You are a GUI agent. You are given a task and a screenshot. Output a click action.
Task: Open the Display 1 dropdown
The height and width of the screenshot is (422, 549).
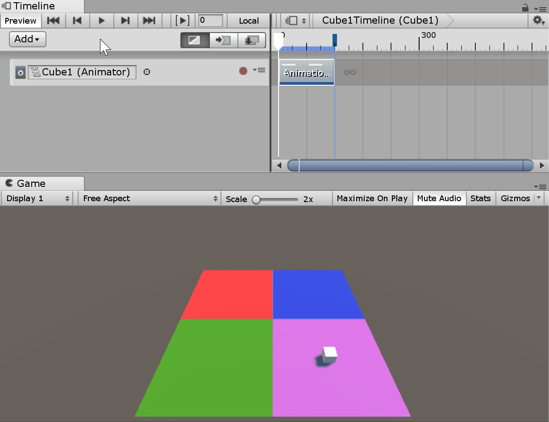(x=38, y=199)
